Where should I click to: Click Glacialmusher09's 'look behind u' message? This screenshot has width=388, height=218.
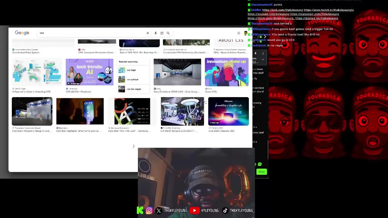point(283,24)
